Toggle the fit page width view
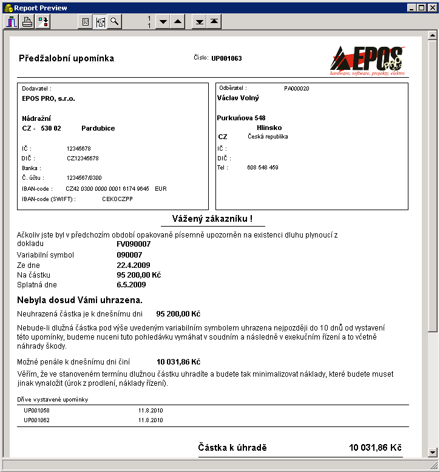The image size is (440, 472). (100, 22)
